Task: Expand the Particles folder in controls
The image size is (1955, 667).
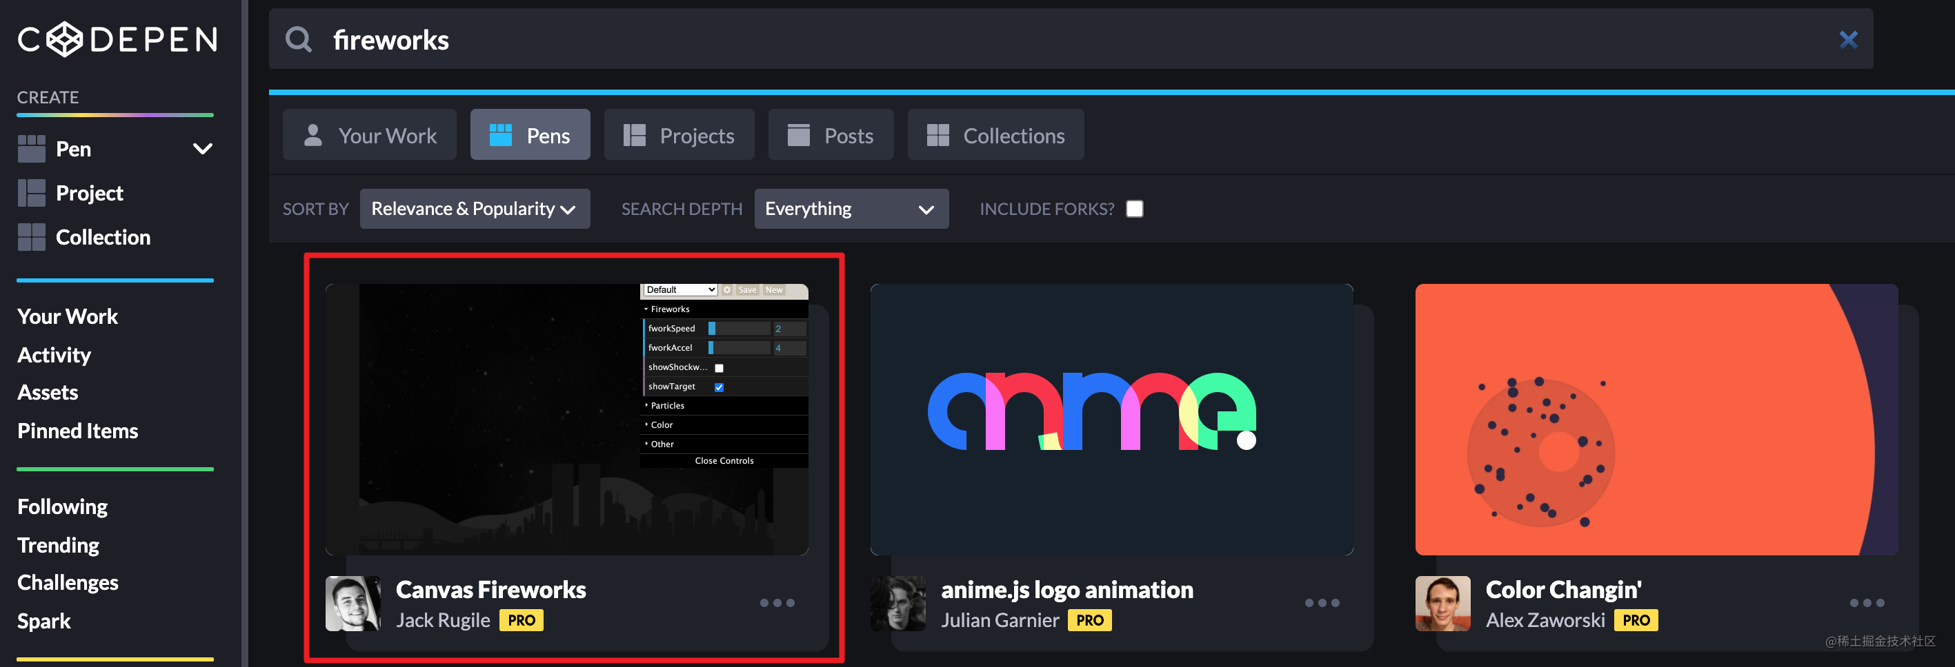Action: click(x=724, y=405)
